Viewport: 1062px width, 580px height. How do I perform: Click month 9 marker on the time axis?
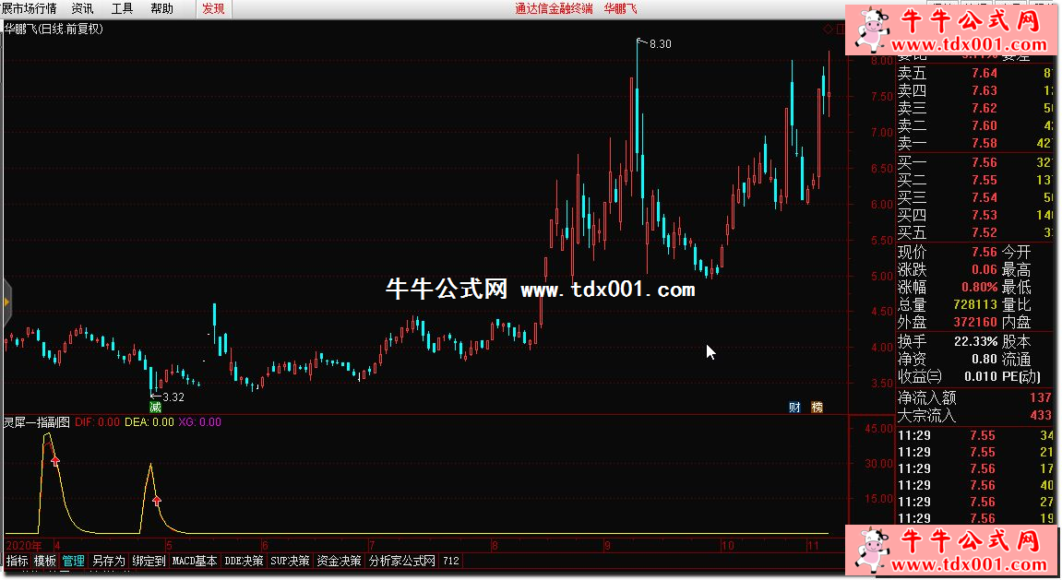[607, 546]
